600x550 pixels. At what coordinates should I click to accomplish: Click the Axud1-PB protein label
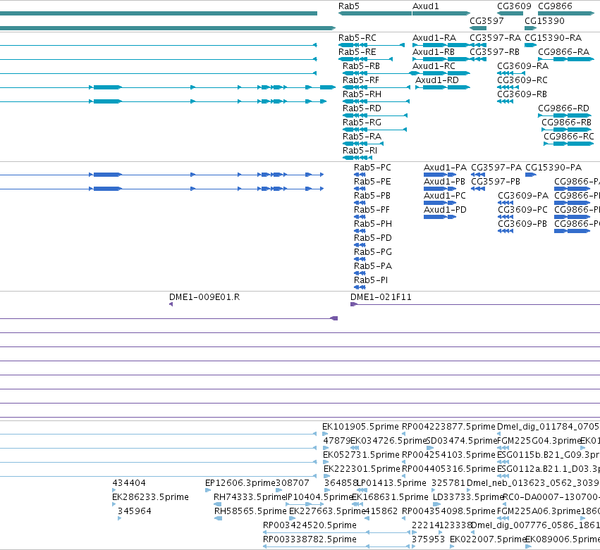tap(445, 182)
